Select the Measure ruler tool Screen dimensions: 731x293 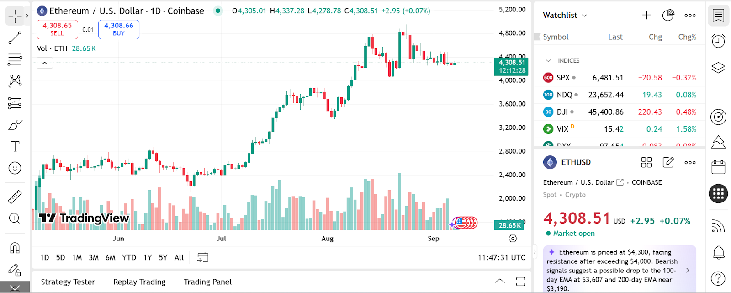point(15,197)
